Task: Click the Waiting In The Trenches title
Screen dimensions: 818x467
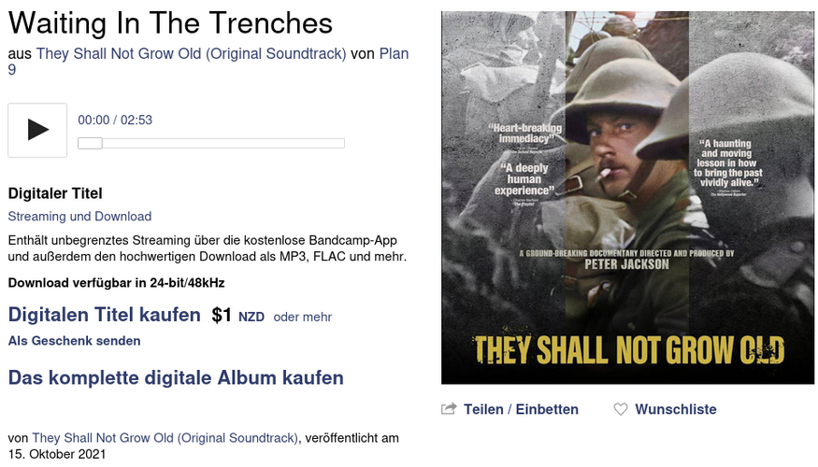Action: click(x=170, y=23)
